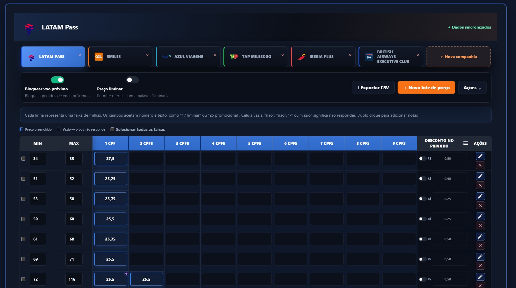The width and height of the screenshot is (516, 288).
Task: Edit the 53–58 miles row
Action: click(x=480, y=196)
